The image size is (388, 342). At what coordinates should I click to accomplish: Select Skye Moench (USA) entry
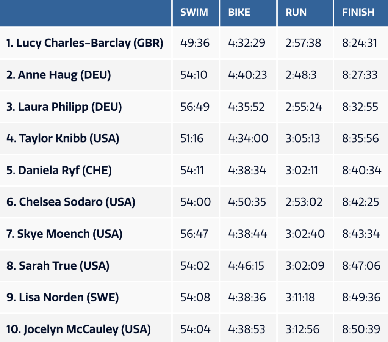pos(64,234)
